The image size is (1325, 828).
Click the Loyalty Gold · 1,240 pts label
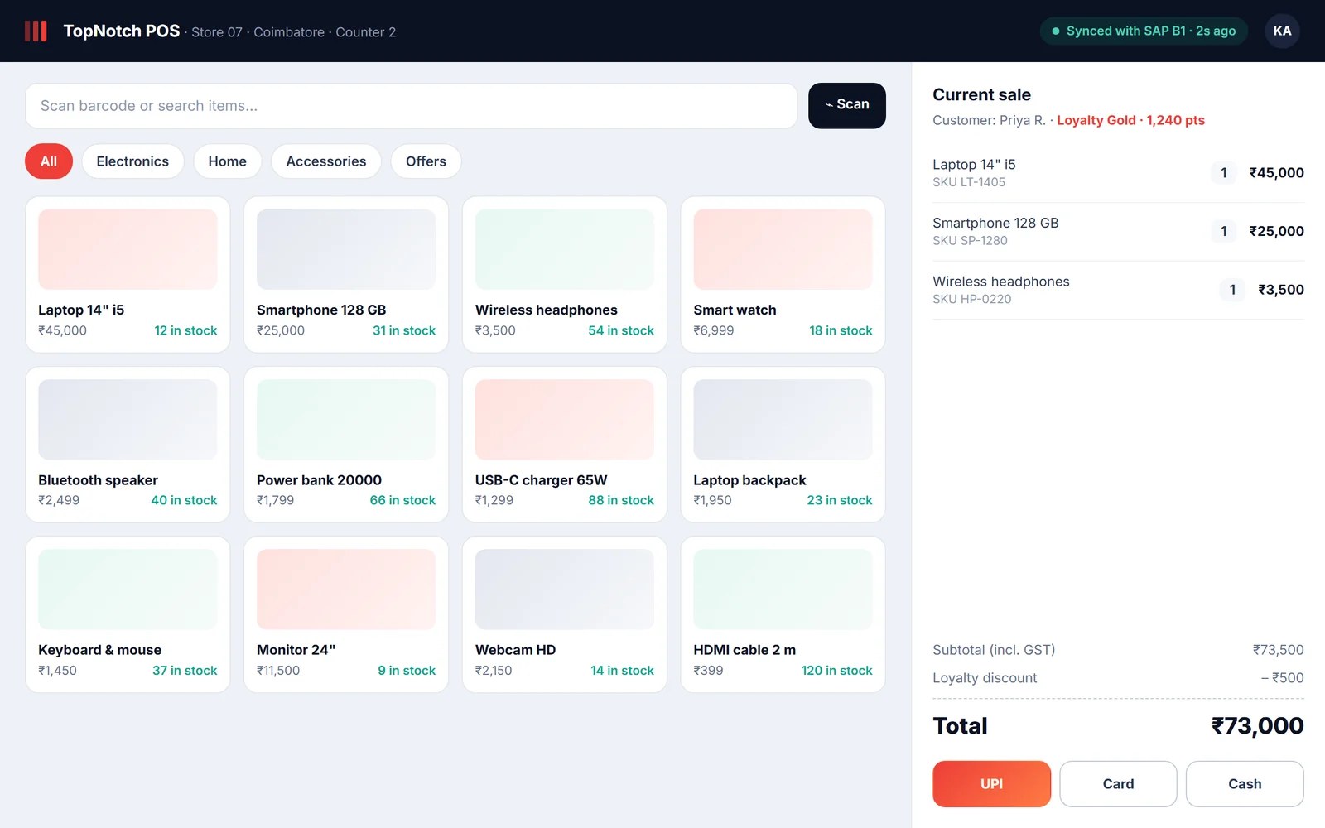[x=1130, y=120]
